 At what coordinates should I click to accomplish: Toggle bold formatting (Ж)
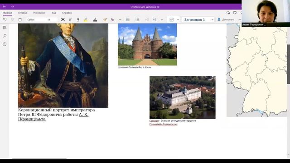(63, 19)
